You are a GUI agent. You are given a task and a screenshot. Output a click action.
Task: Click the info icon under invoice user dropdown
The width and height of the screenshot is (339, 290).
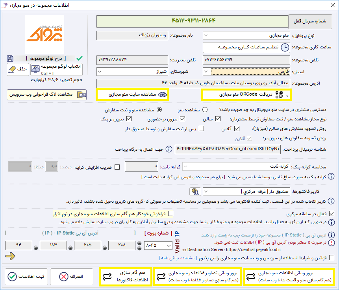[x=331, y=201]
